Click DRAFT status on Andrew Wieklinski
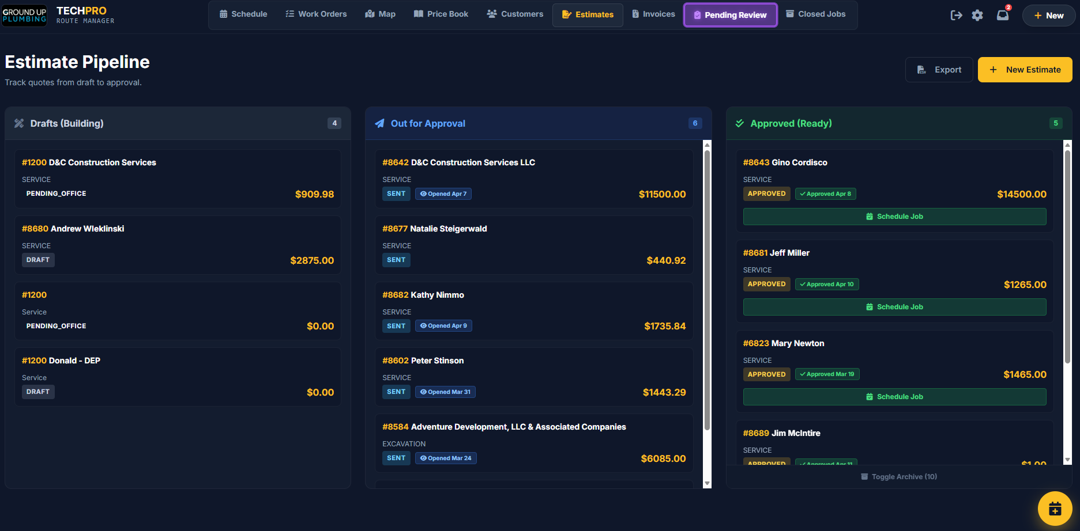Screen dimensions: 1080x531 coord(38,260)
